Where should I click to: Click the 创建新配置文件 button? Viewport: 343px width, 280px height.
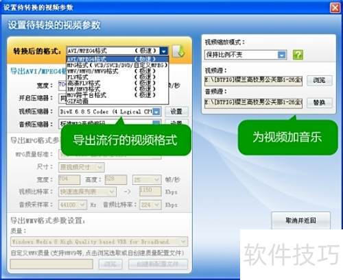pyautogui.click(x=158, y=264)
